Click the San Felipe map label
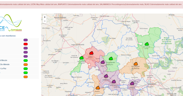The image size is (183, 96). [113, 38]
